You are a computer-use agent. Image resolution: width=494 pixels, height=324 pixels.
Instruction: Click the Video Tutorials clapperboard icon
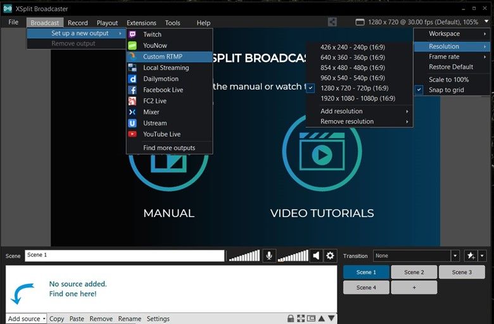(x=322, y=152)
